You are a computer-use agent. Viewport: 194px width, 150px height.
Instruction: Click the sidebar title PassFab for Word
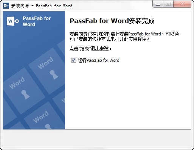click(x=37, y=21)
